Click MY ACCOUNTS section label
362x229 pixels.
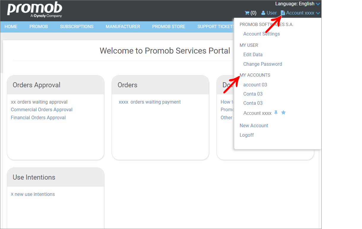click(255, 75)
